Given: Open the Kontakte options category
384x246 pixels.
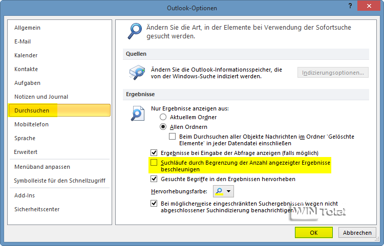Looking at the screenshot, I should tap(59, 69).
